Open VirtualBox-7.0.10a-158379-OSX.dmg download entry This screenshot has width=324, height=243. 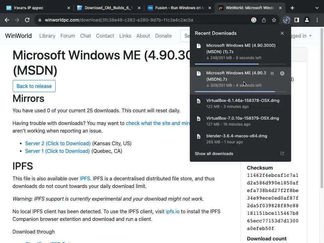[x=240, y=121]
